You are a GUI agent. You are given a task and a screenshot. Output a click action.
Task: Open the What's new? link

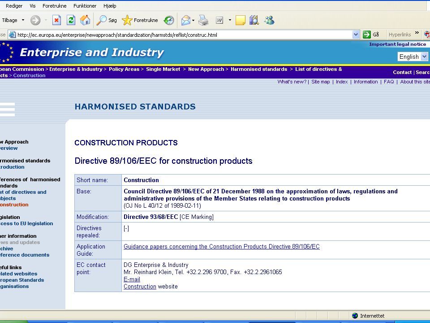click(x=292, y=82)
